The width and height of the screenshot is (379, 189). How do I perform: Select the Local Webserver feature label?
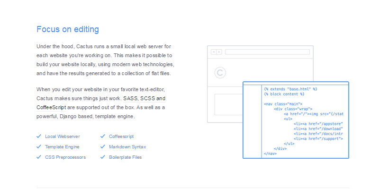click(63, 136)
